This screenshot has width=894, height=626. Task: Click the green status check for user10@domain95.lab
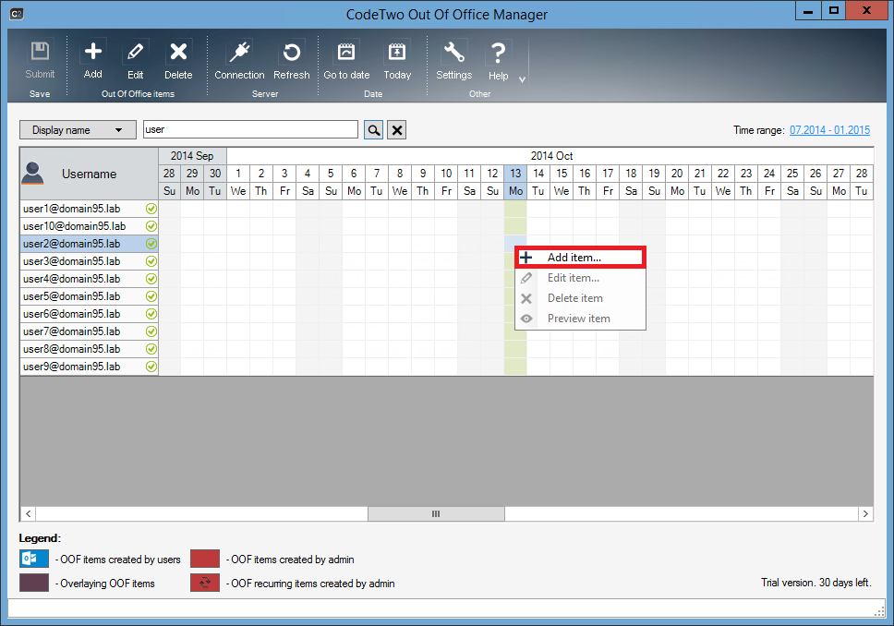click(151, 226)
